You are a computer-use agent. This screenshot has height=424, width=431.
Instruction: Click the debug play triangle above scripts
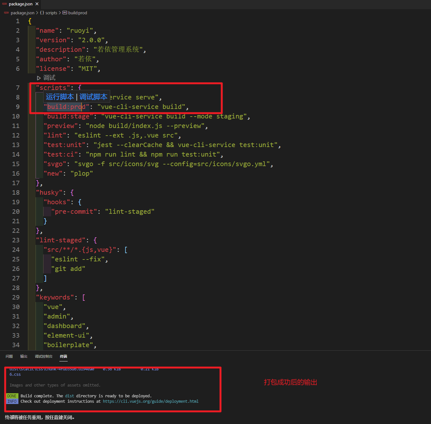39,78
